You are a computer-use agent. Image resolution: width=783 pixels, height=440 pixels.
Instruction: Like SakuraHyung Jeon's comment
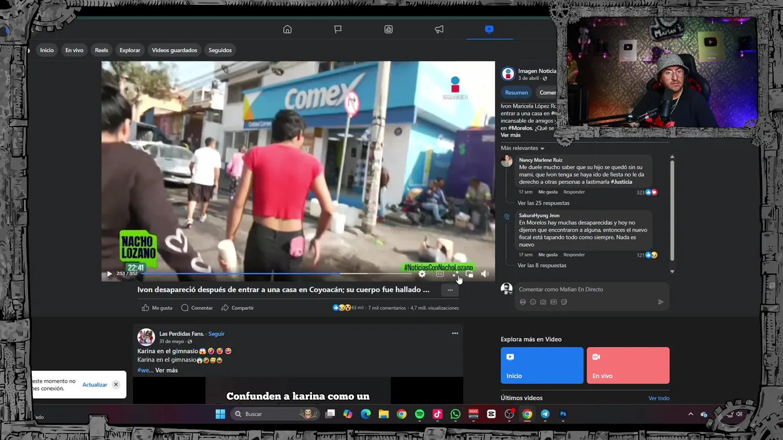pyautogui.click(x=547, y=255)
